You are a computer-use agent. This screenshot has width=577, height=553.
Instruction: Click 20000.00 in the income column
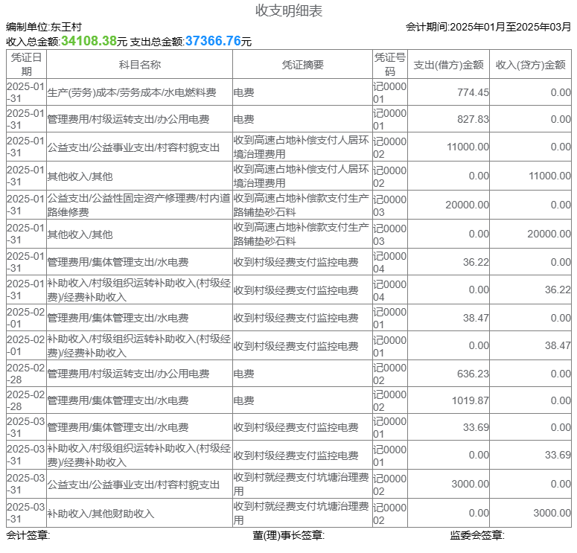pyautogui.click(x=549, y=234)
